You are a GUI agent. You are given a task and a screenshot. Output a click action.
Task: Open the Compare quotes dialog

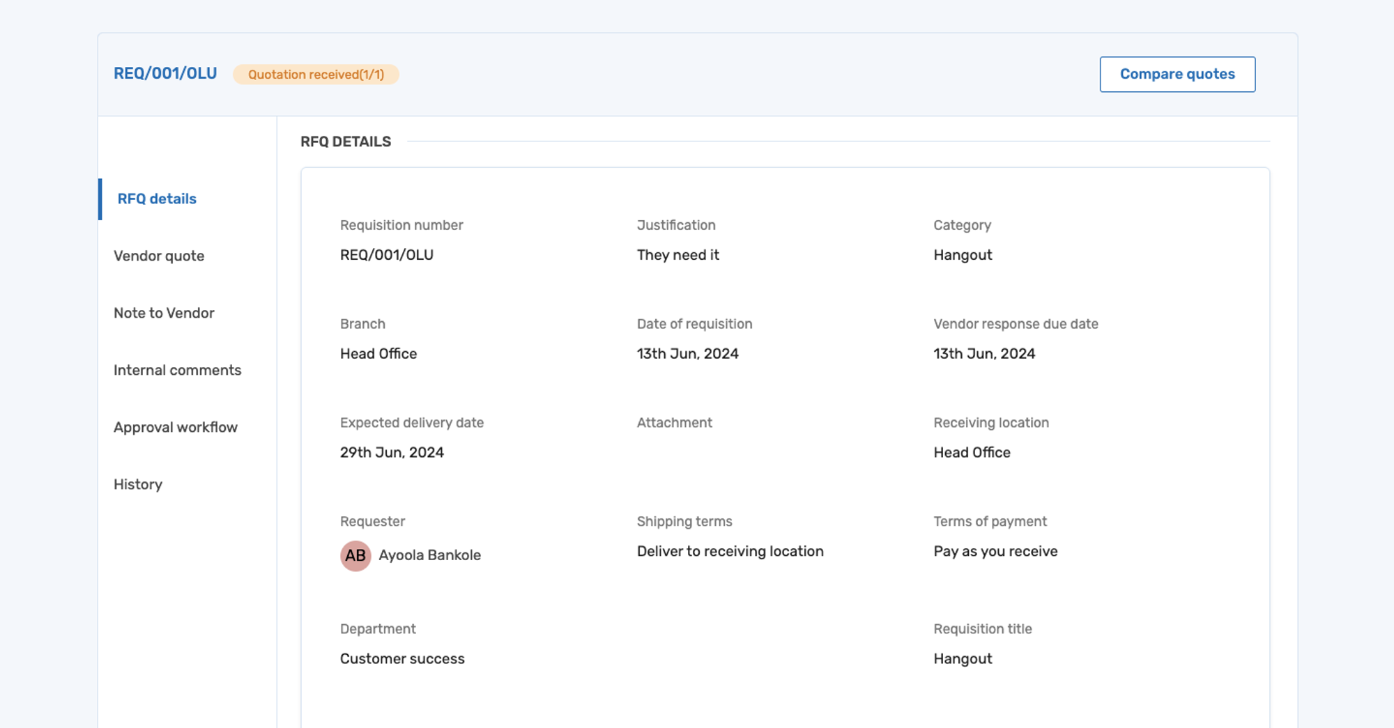click(1177, 74)
